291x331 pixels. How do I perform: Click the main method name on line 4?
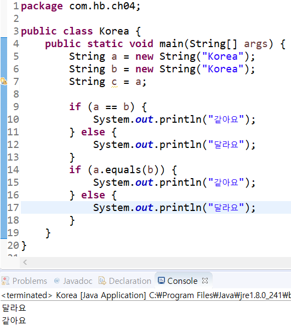(x=172, y=44)
